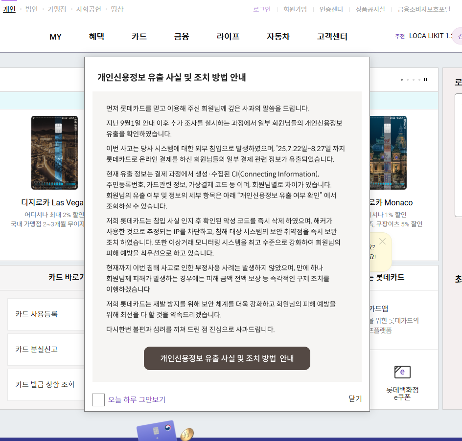Click the gold won coin icon

click(x=187, y=434)
